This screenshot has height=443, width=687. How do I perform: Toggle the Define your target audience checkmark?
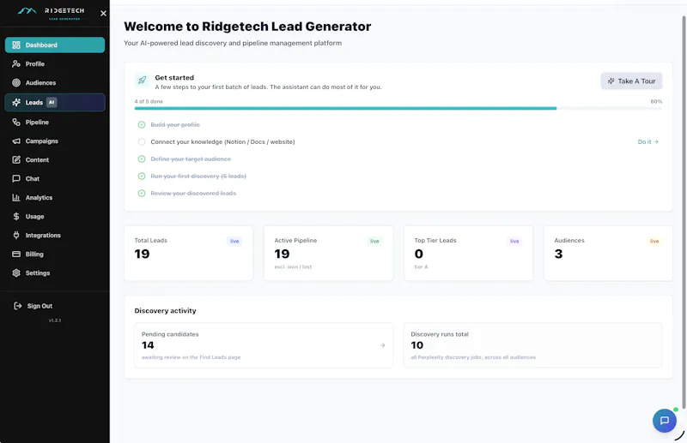click(142, 159)
